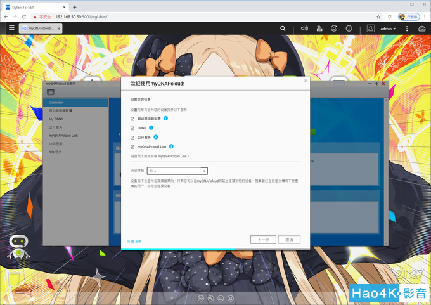
Task: Open the event notifications info icon
Action: (x=349, y=29)
